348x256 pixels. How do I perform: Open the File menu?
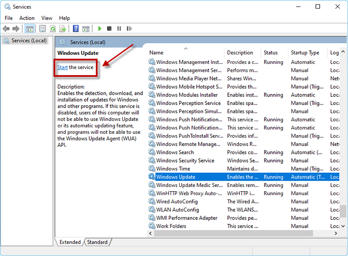tap(9, 18)
